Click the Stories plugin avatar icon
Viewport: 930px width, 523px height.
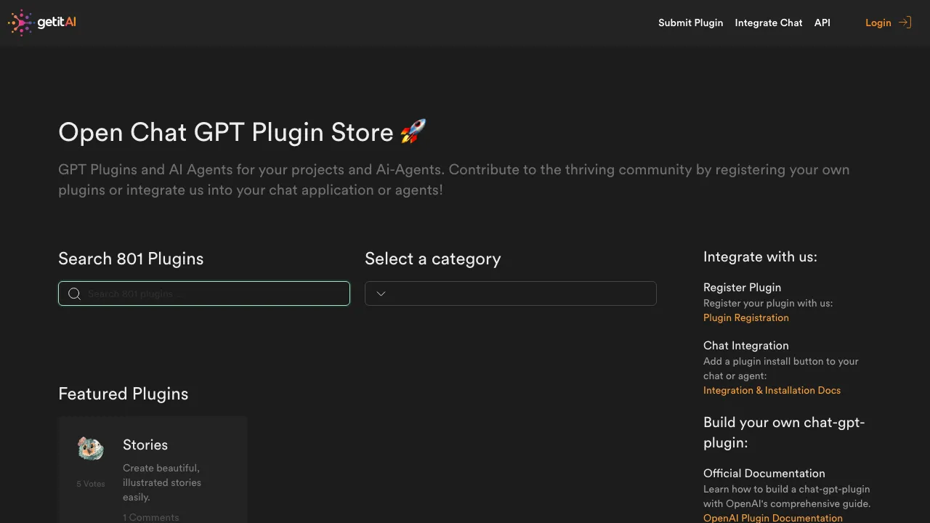tap(91, 449)
